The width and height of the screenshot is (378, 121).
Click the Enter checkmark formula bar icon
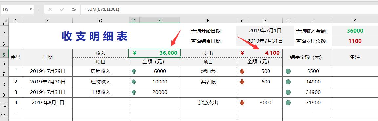point(62,9)
